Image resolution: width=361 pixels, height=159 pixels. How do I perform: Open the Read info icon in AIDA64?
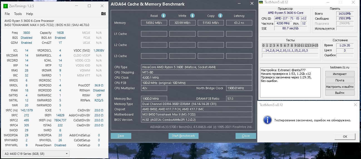click(x=164, y=16)
